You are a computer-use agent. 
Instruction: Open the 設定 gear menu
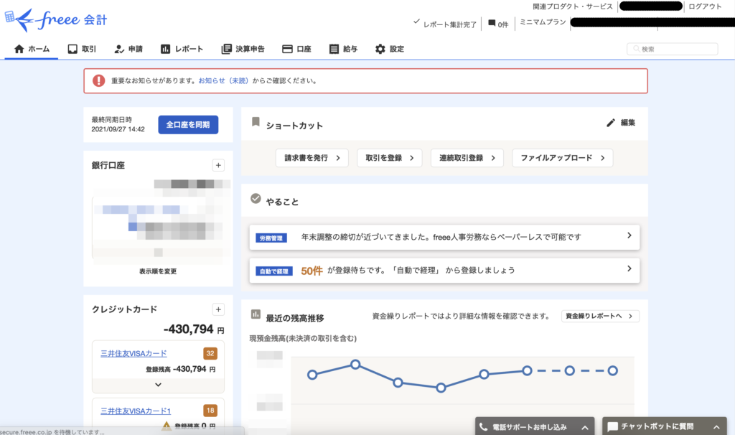[389, 49]
